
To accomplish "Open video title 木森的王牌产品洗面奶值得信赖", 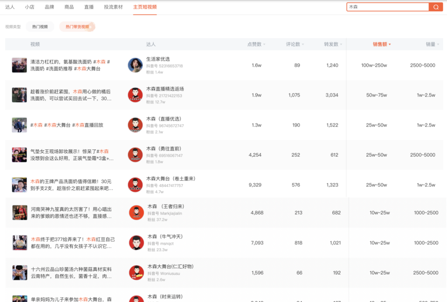I will click(72, 185).
